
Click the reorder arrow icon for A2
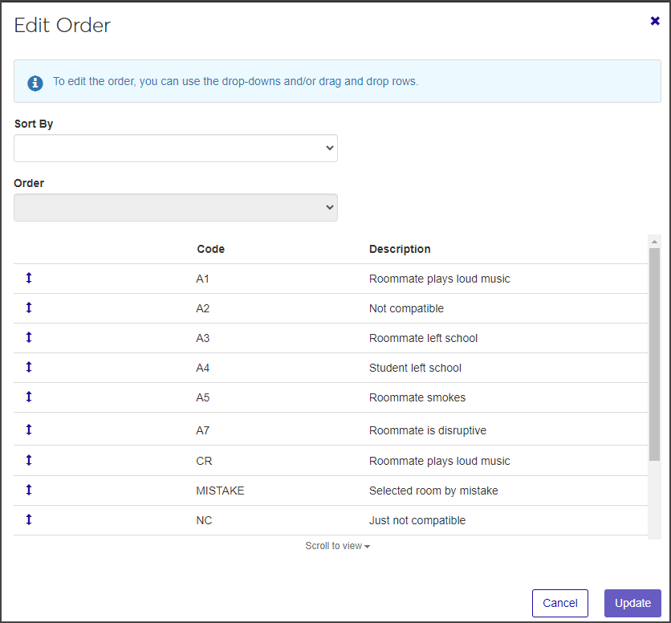tap(29, 307)
